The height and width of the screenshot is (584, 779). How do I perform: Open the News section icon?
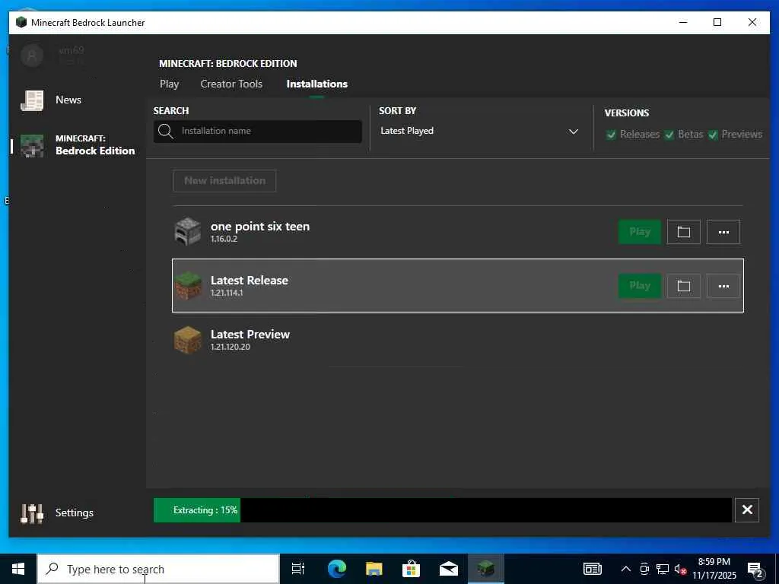click(x=32, y=100)
